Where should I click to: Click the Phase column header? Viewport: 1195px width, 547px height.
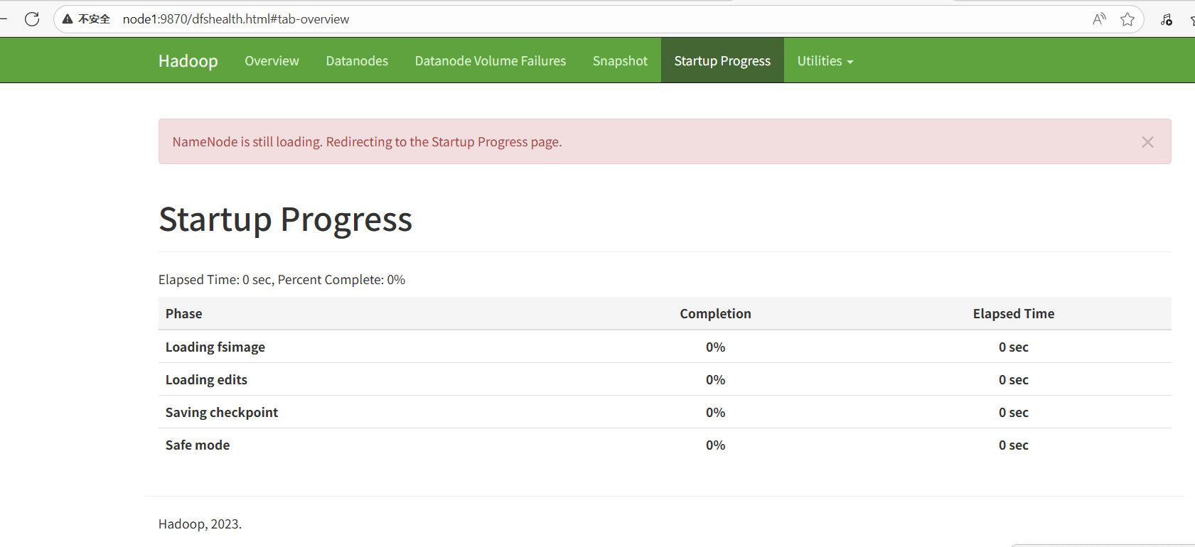coord(184,314)
